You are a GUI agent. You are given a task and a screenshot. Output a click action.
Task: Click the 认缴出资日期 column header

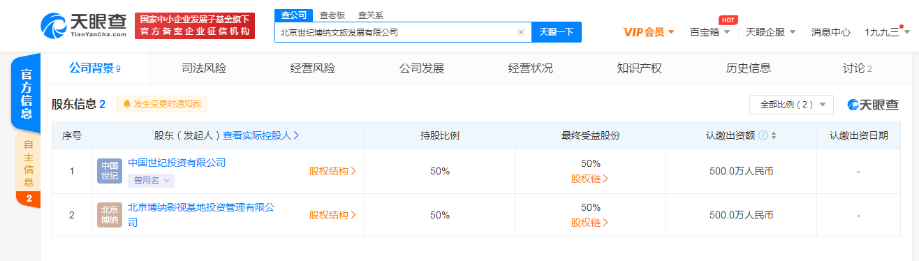[x=858, y=135]
